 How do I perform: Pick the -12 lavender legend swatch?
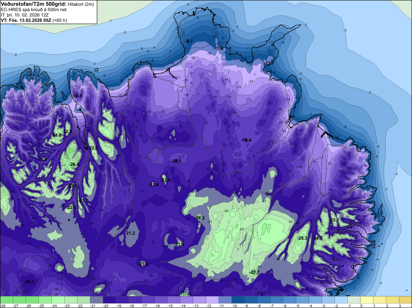(x=212, y=300)
